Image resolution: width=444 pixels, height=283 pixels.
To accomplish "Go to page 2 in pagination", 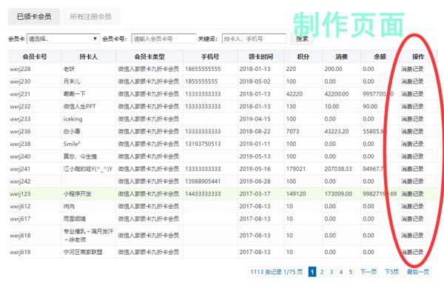I will (322, 272).
